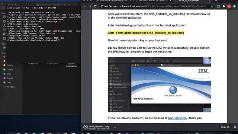Close the SPSS_26_Catalina.pdf tab
Image resolution: width=238 pixels, height=134 pixels.
[210, 1]
